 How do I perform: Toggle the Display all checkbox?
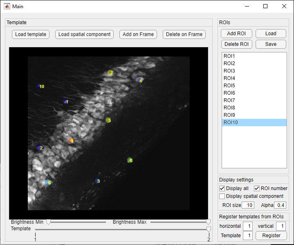tap(222, 188)
